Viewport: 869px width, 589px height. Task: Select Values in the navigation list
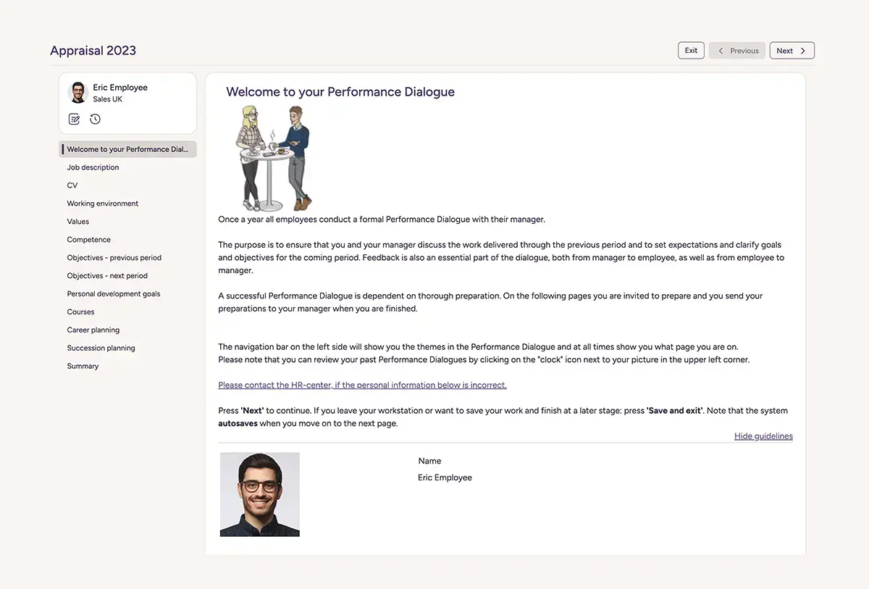point(78,222)
